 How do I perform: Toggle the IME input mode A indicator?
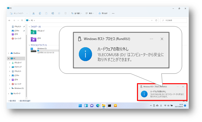pyautogui.click(x=161, y=106)
